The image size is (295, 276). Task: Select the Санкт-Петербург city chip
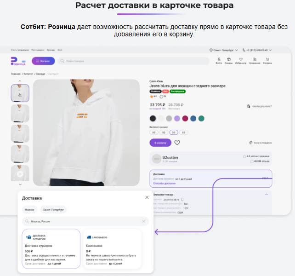tap(53, 210)
